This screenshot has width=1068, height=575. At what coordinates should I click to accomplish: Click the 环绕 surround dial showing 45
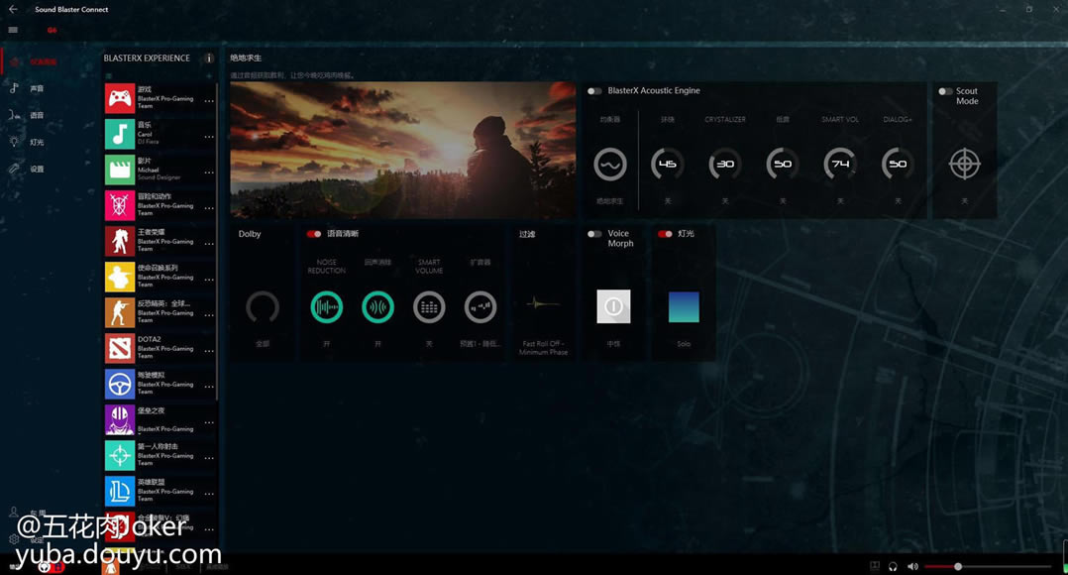668,165
